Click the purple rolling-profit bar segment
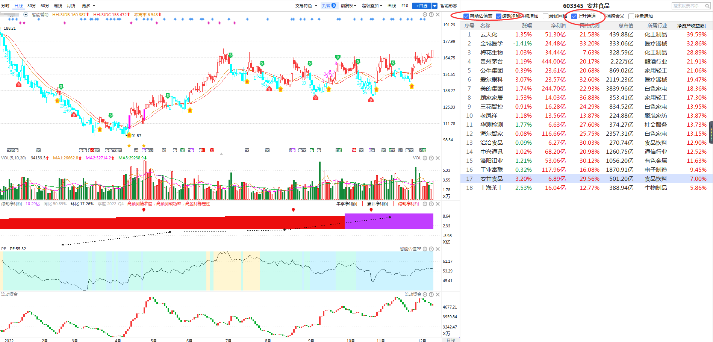713x342 pixels. tap(389, 221)
